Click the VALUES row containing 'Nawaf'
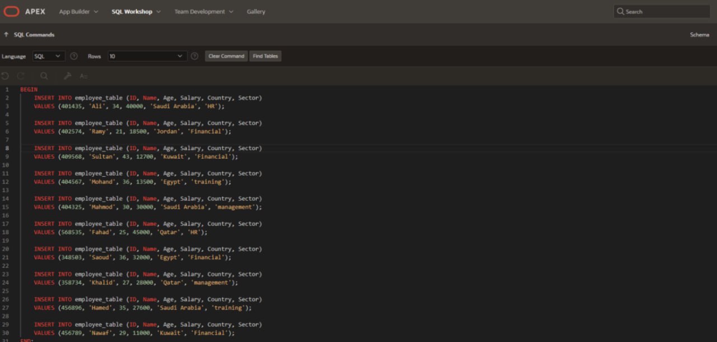The height and width of the screenshot is (342, 717). click(134, 333)
